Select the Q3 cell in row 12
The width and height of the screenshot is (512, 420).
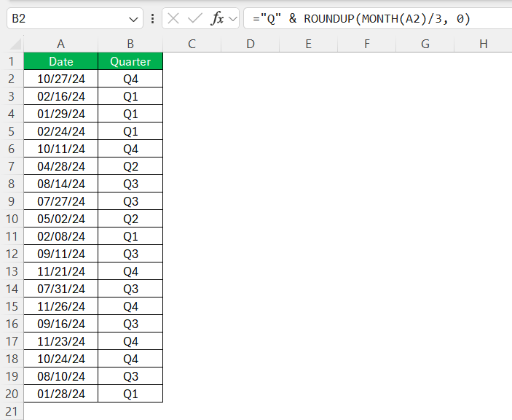(130, 254)
